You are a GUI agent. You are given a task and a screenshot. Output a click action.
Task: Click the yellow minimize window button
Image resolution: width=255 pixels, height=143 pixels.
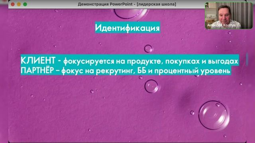(x=19, y=4)
